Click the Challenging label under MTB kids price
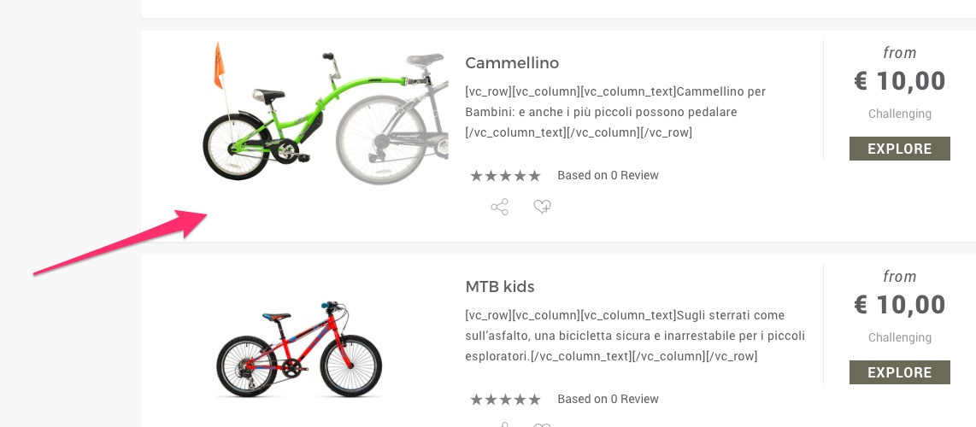This screenshot has height=427, width=976. (899, 337)
